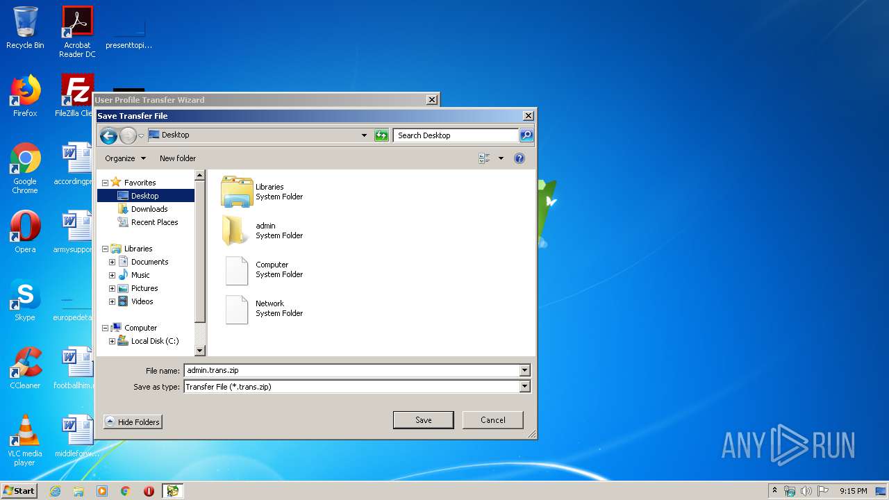
Task: Click the Refresh button beside address bar
Action: pyautogui.click(x=381, y=135)
